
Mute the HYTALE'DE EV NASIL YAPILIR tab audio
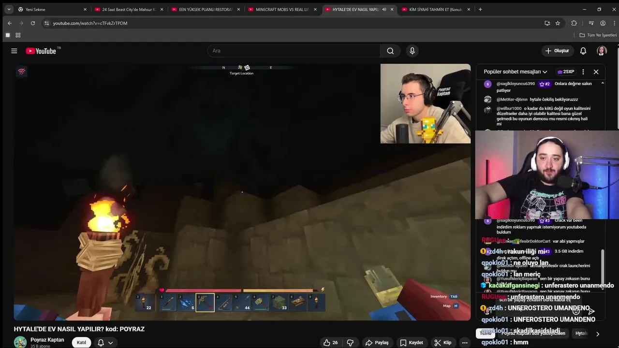[x=384, y=9]
